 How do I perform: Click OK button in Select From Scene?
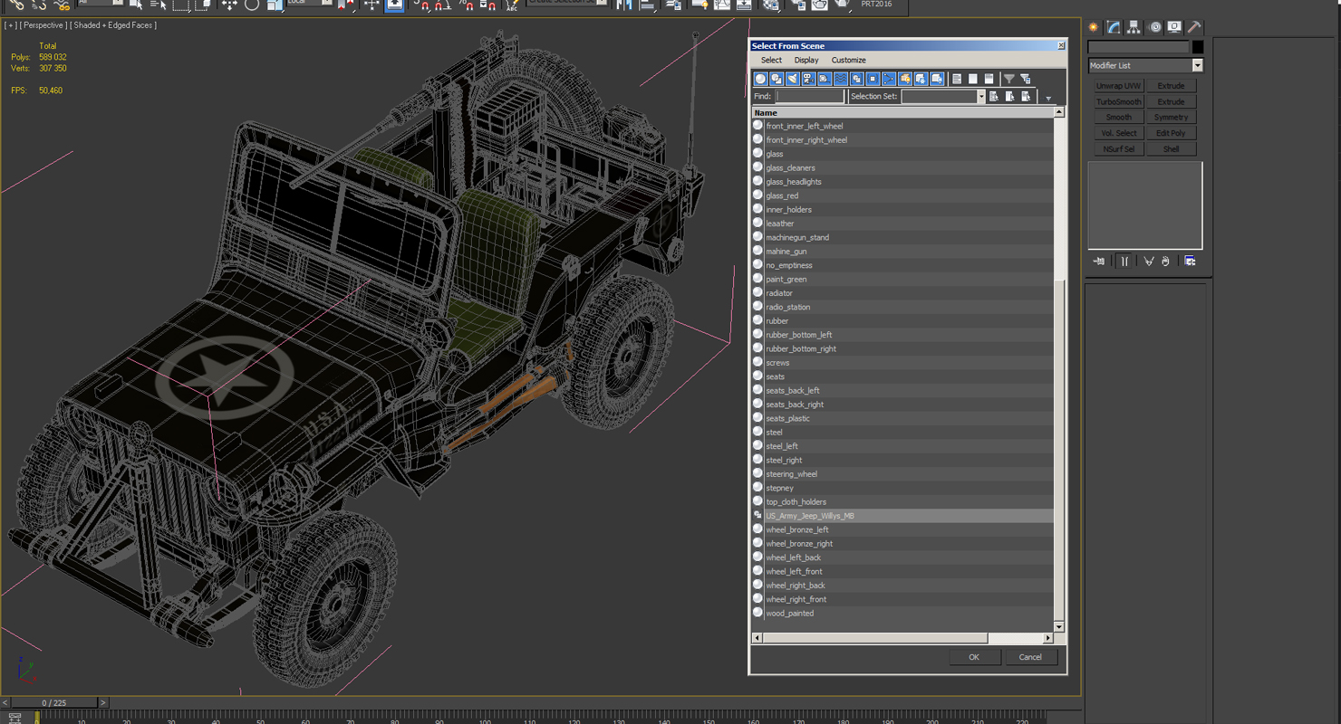coord(974,657)
